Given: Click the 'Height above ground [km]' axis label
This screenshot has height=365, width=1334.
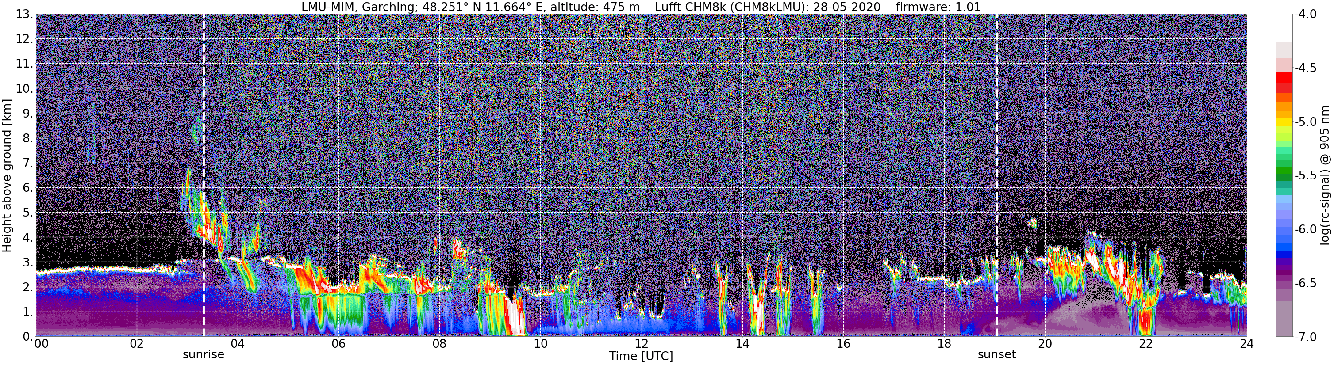Looking at the screenshot, I should (7, 175).
